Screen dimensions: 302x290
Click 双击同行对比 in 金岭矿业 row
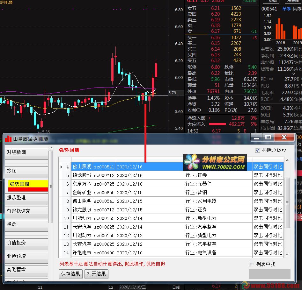(268, 192)
